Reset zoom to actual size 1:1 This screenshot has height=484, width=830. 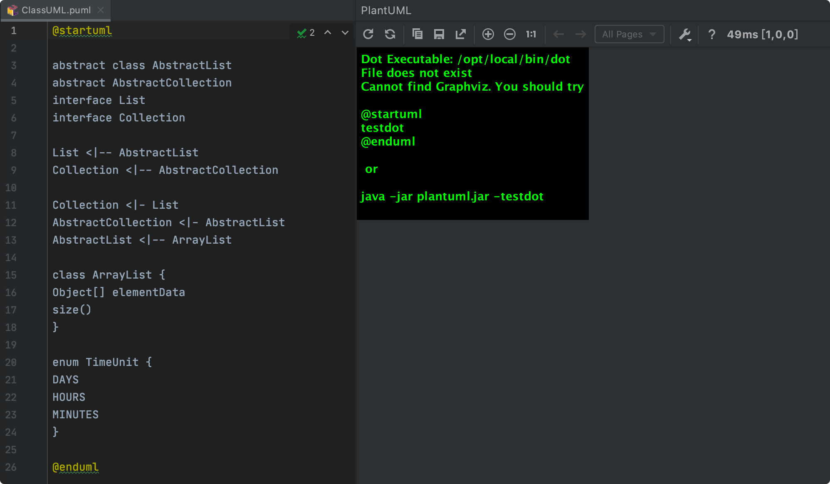pyautogui.click(x=531, y=34)
